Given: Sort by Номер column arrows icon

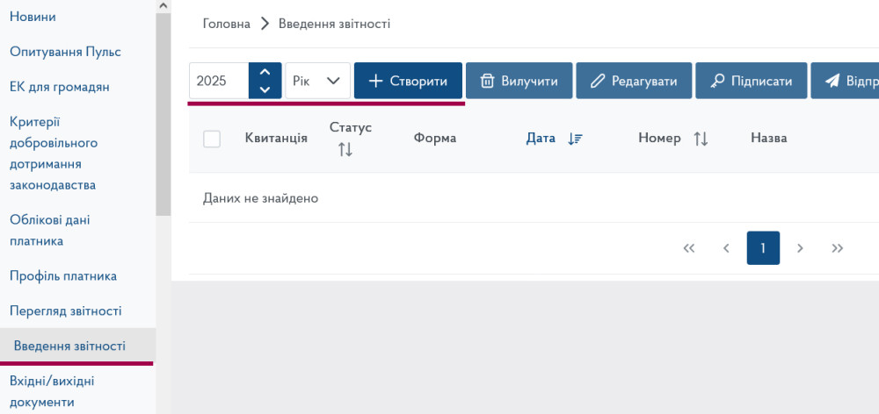Looking at the screenshot, I should (701, 139).
